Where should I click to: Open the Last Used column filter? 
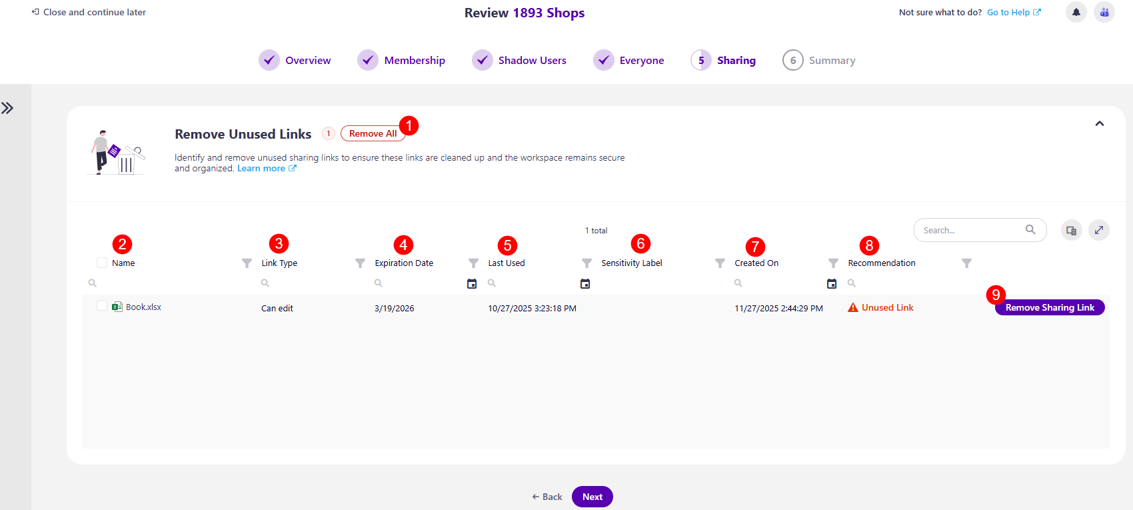click(x=586, y=263)
